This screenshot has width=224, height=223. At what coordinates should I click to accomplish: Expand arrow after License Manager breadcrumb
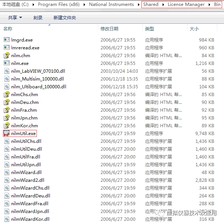tap(209, 4)
